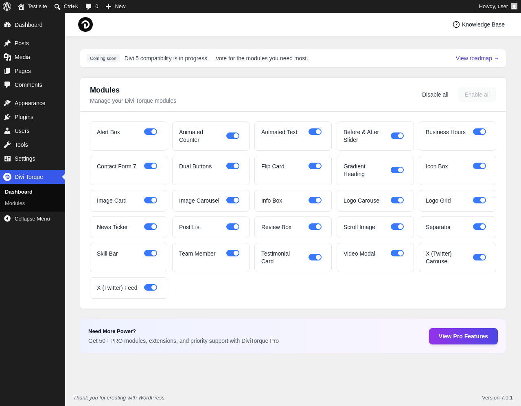Click the user avatar in admin bar
The height and width of the screenshot is (406, 521).
514,6
